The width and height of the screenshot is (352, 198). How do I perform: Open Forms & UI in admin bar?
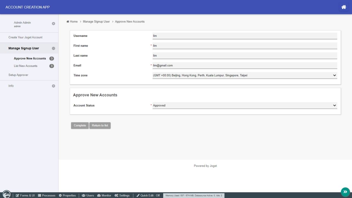[x=25, y=196]
